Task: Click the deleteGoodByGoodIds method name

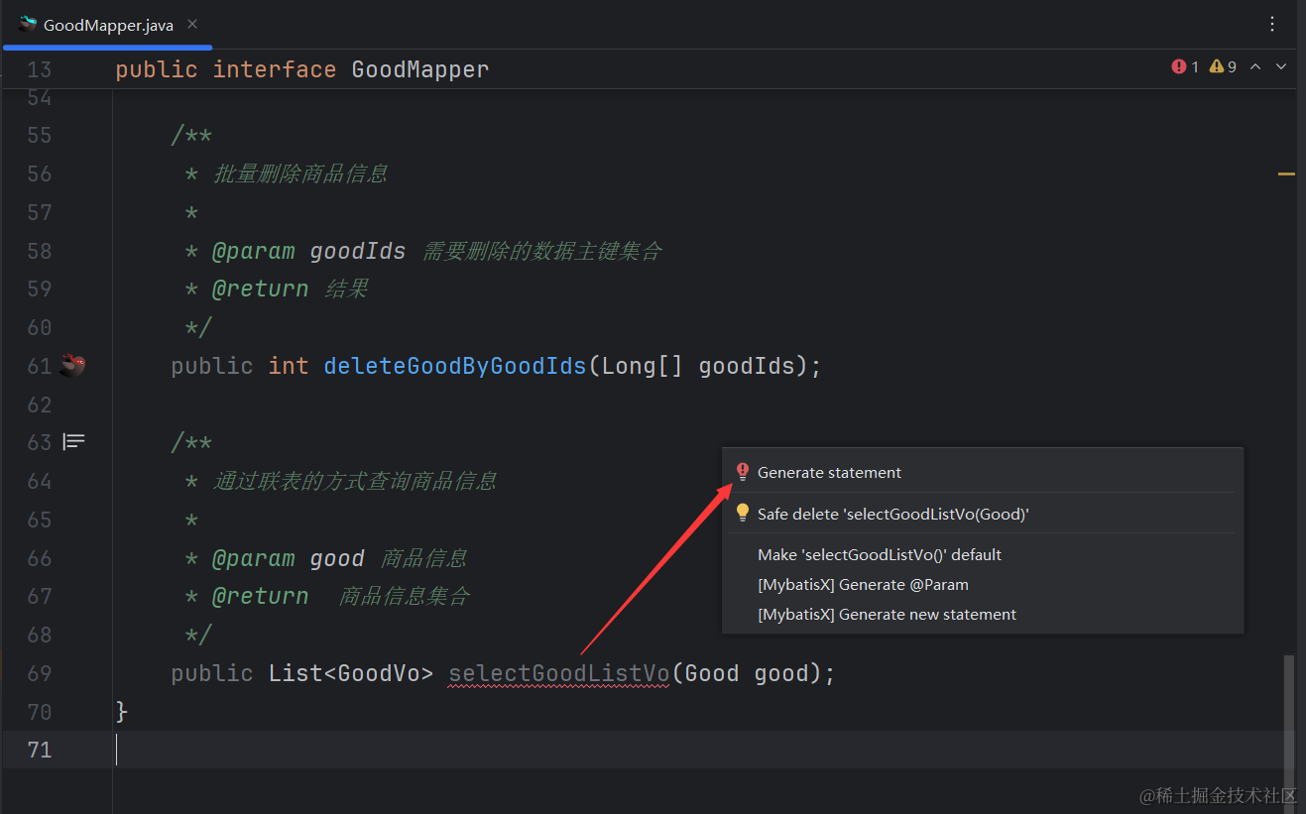Action: [x=455, y=366]
